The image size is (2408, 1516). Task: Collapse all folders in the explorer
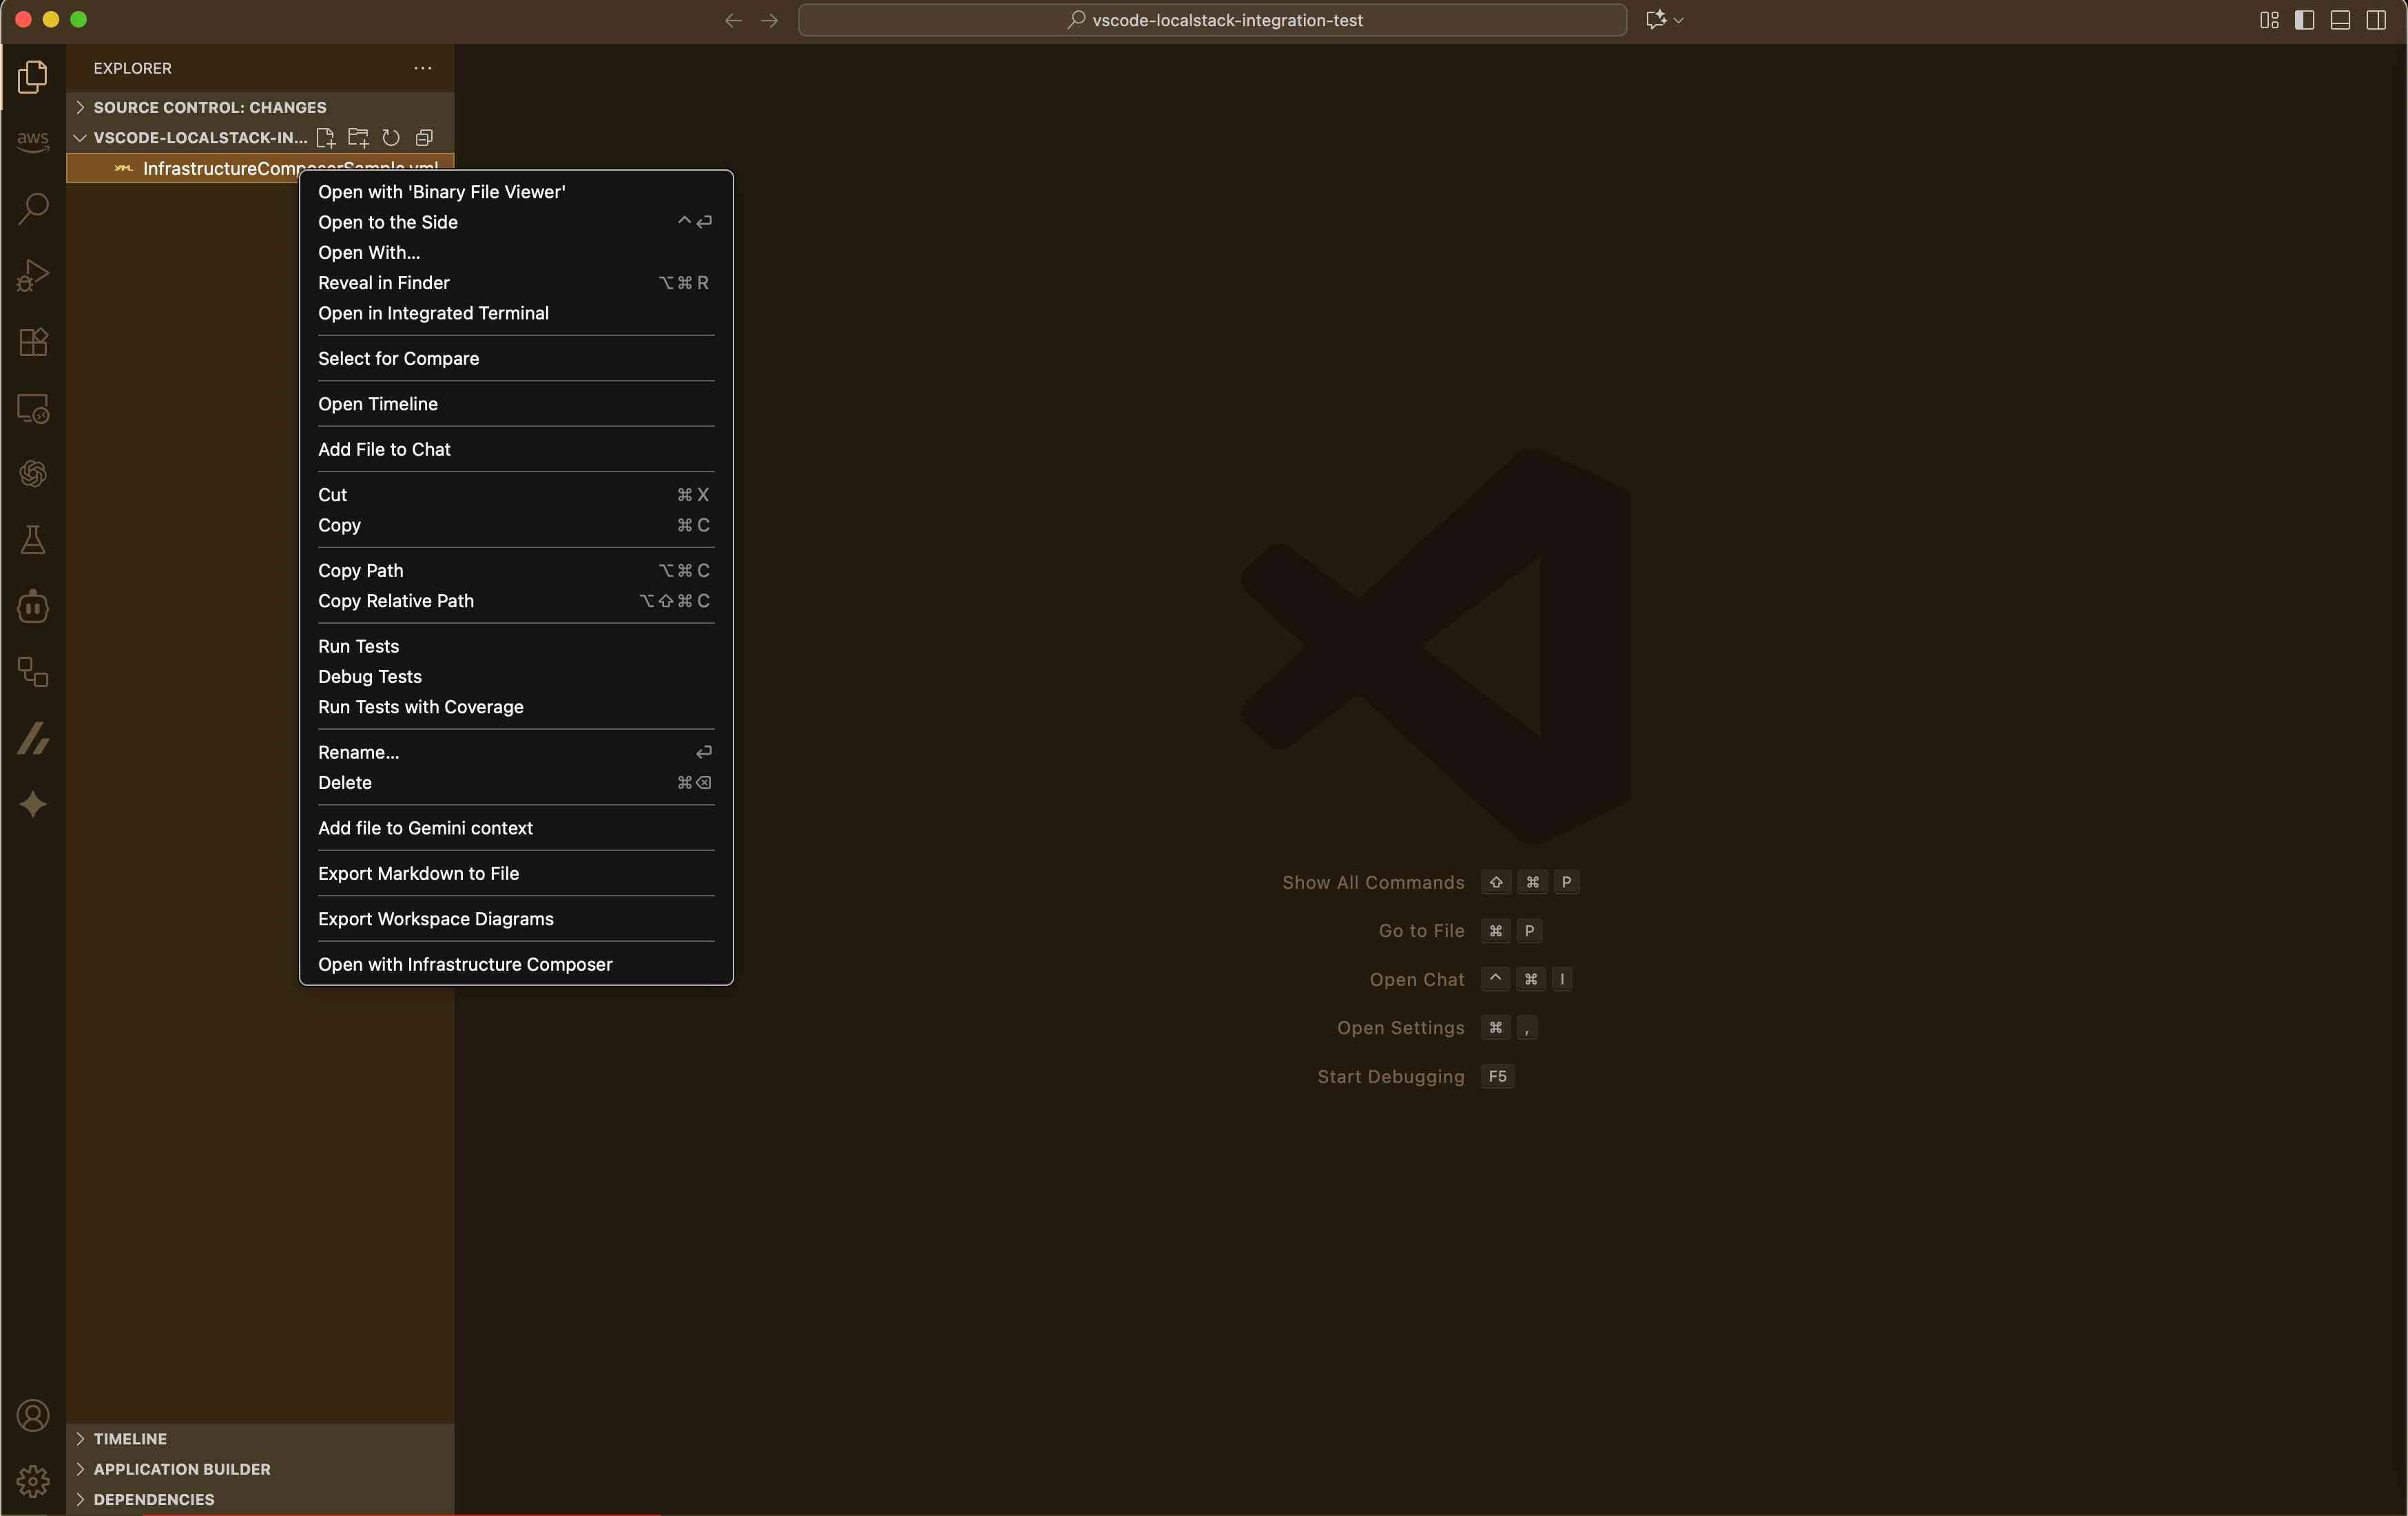(424, 138)
